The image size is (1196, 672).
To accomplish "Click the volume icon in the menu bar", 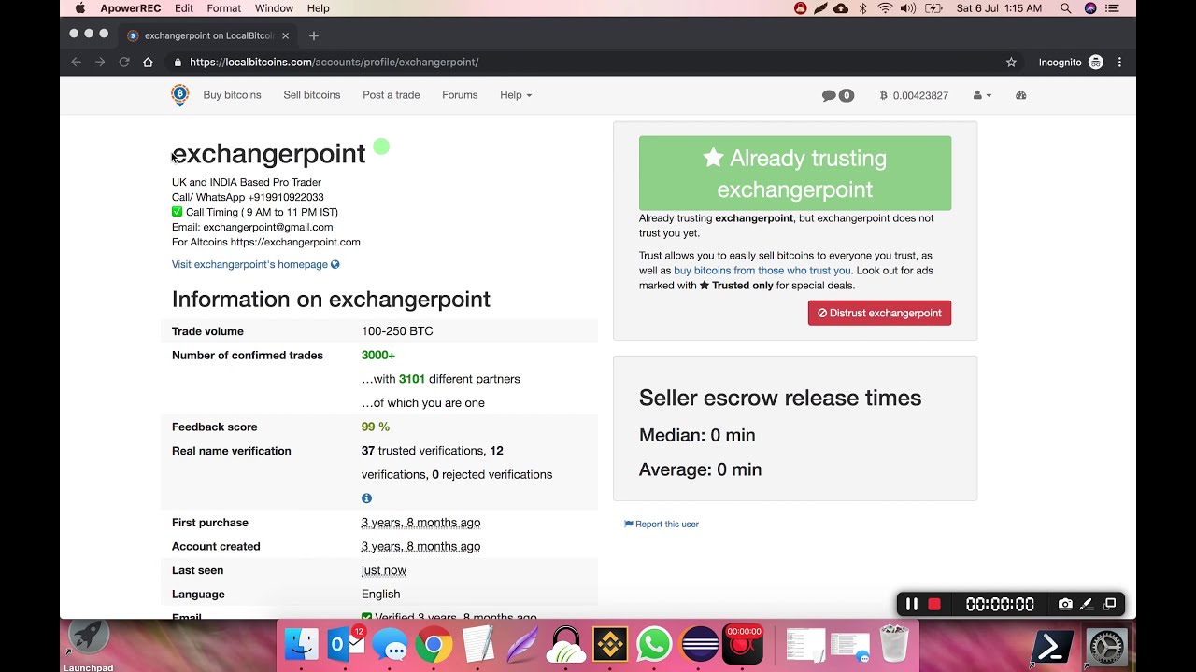I will tap(908, 8).
